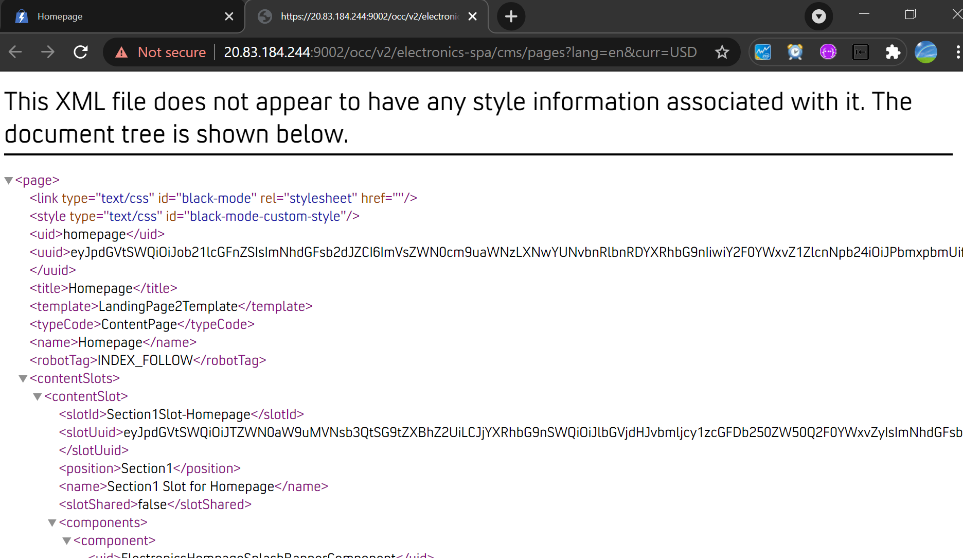Collapse the contentSlot node
Screen dimensions: 963x558
coord(38,397)
